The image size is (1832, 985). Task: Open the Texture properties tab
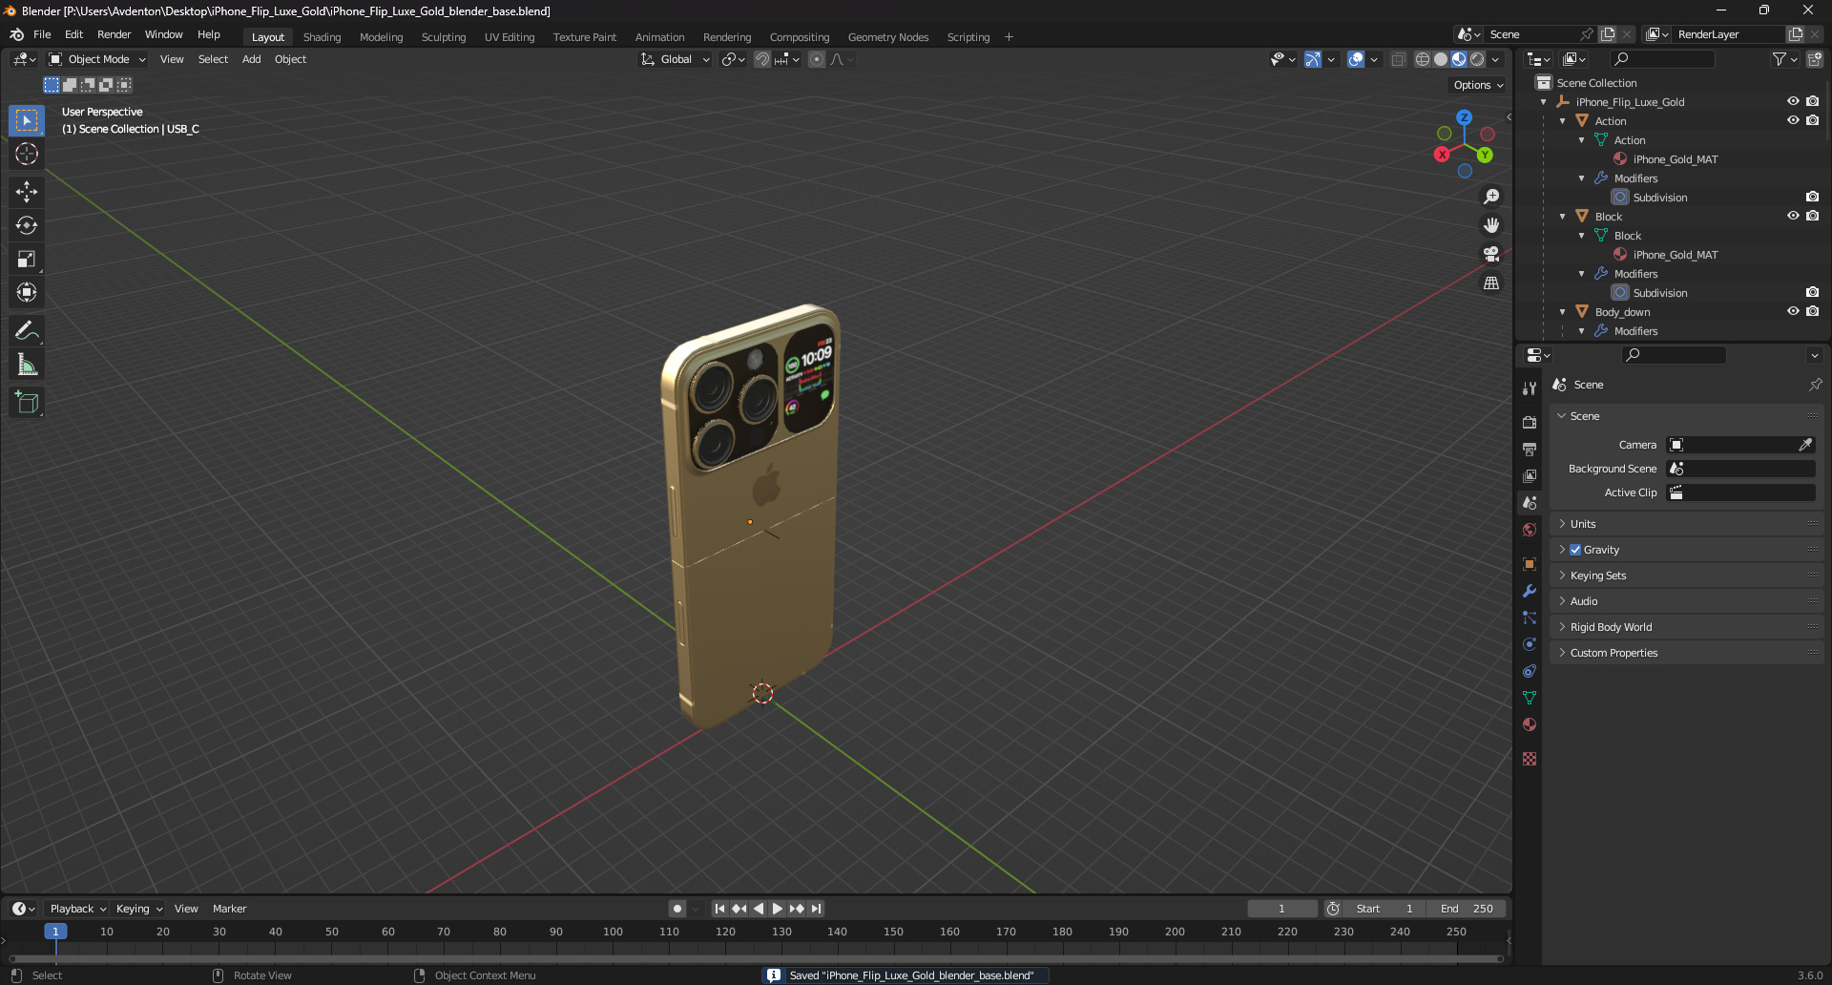point(1530,759)
